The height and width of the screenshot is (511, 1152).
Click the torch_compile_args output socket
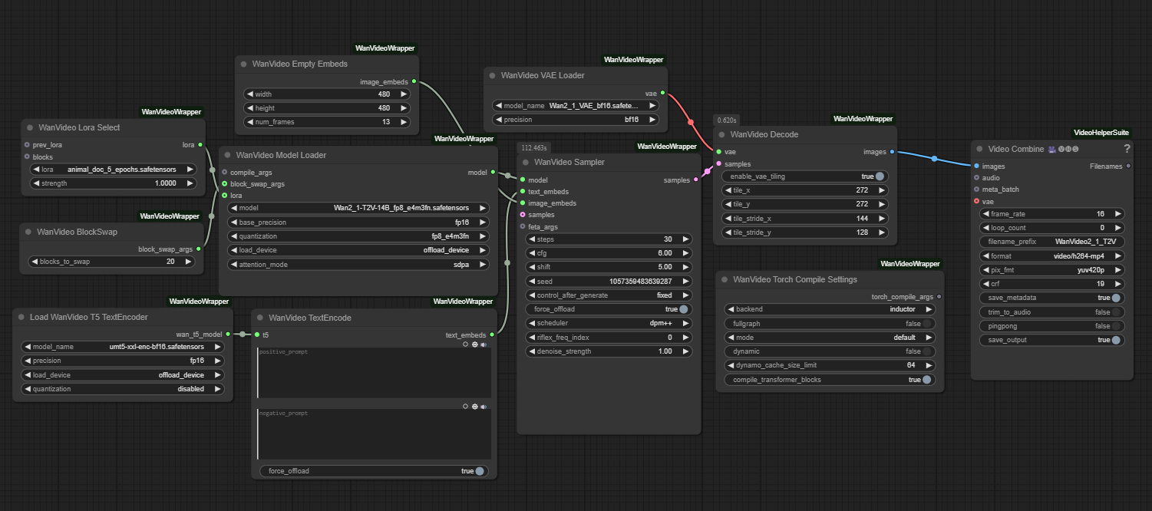tap(939, 296)
